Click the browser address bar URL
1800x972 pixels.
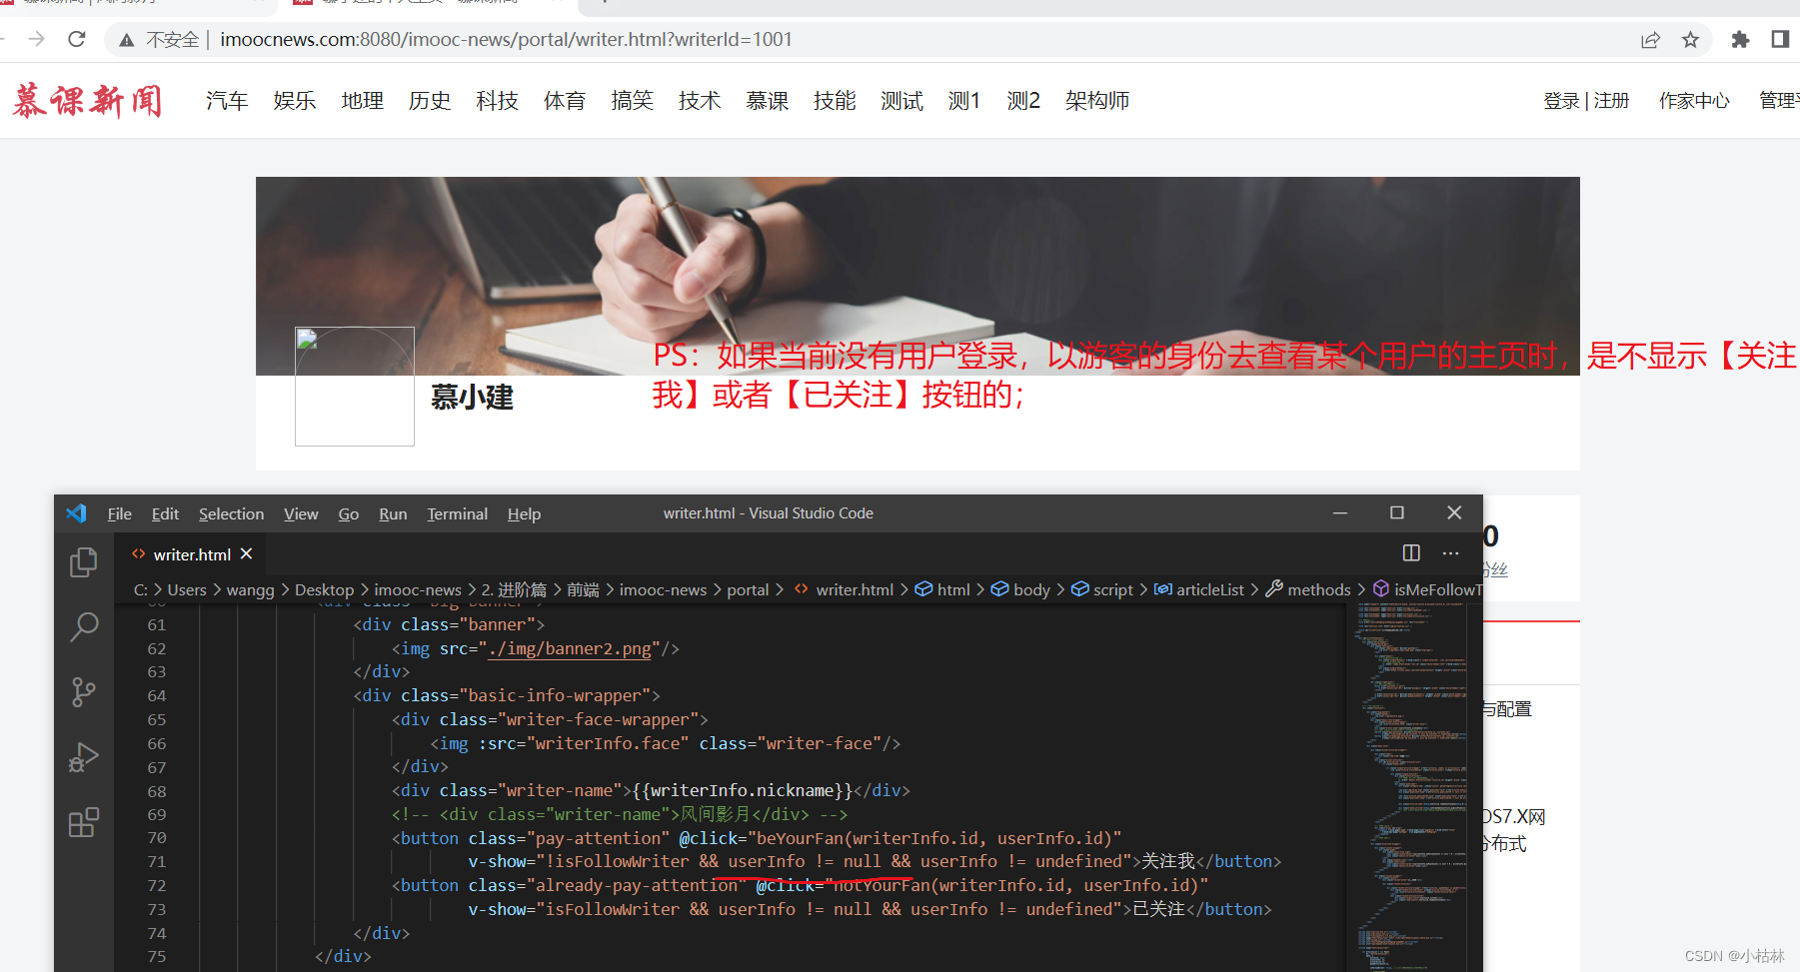pos(506,39)
